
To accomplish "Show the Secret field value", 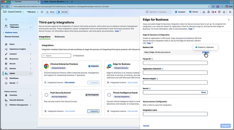I will (x=203, y=92).
